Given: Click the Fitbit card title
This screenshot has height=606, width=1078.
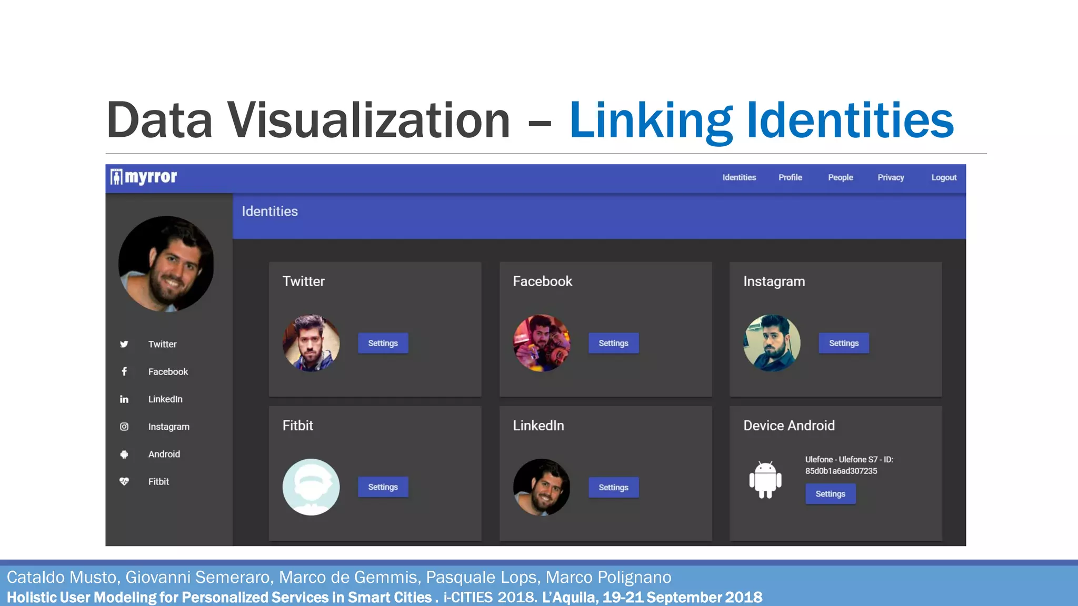Looking at the screenshot, I should click(298, 425).
